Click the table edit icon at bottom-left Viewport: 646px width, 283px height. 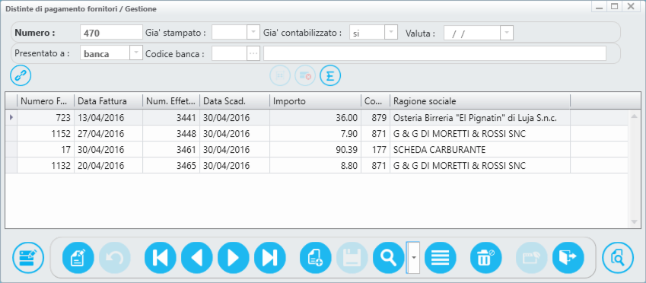(x=28, y=258)
